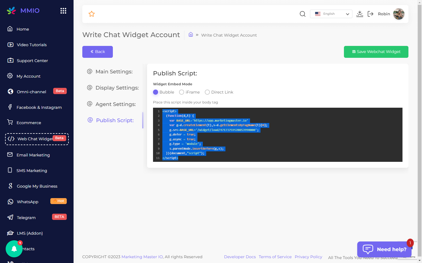Open the Display Settings tab
Image resolution: width=422 pixels, height=263 pixels.
tap(113, 88)
